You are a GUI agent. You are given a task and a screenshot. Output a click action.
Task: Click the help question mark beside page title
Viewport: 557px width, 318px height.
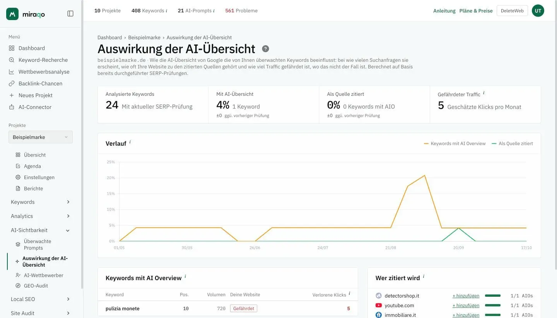point(265,49)
